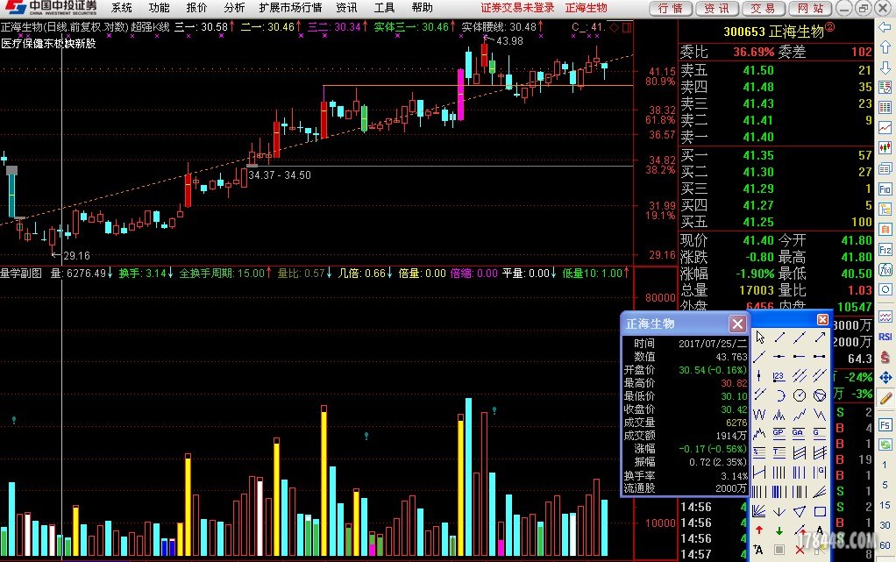896x562 pixels.
Task: Select the arc drawing tool
Action: (x=779, y=395)
